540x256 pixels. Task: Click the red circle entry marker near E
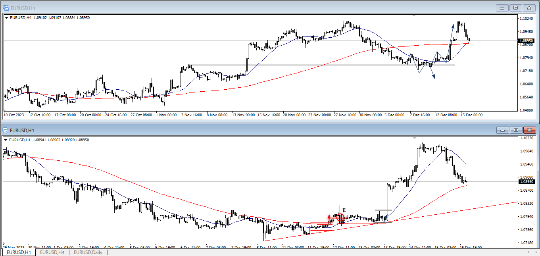340,217
